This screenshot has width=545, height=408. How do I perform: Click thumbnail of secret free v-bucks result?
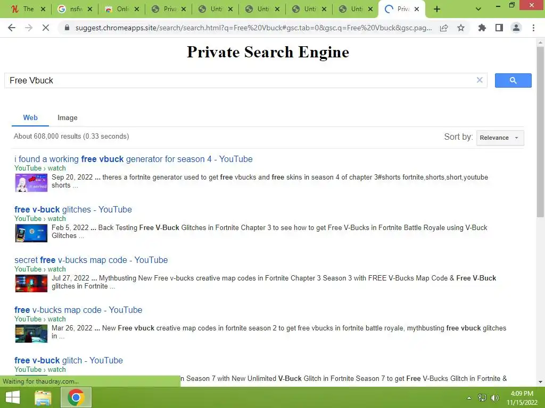pyautogui.click(x=31, y=284)
